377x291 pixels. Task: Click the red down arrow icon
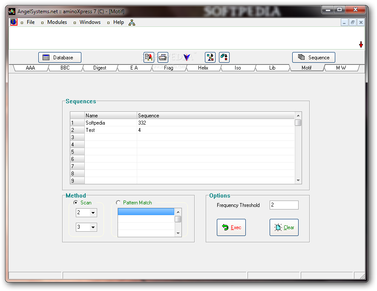click(361, 44)
